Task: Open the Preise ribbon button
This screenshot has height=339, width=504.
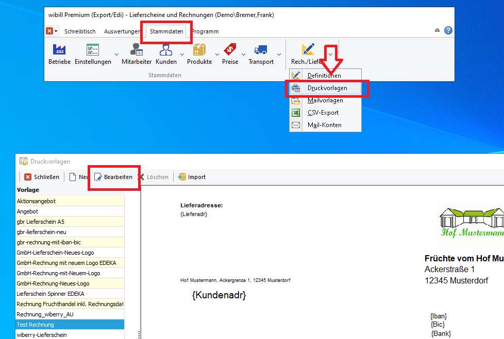Action: point(230,54)
